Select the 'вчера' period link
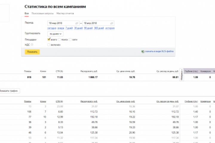215x143 pixels. point(61,28)
